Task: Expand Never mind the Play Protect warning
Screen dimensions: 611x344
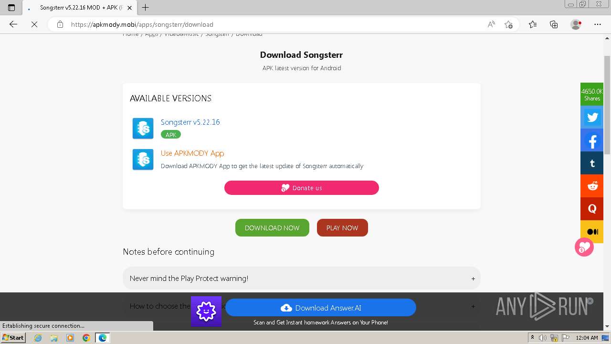Action: coord(302,278)
